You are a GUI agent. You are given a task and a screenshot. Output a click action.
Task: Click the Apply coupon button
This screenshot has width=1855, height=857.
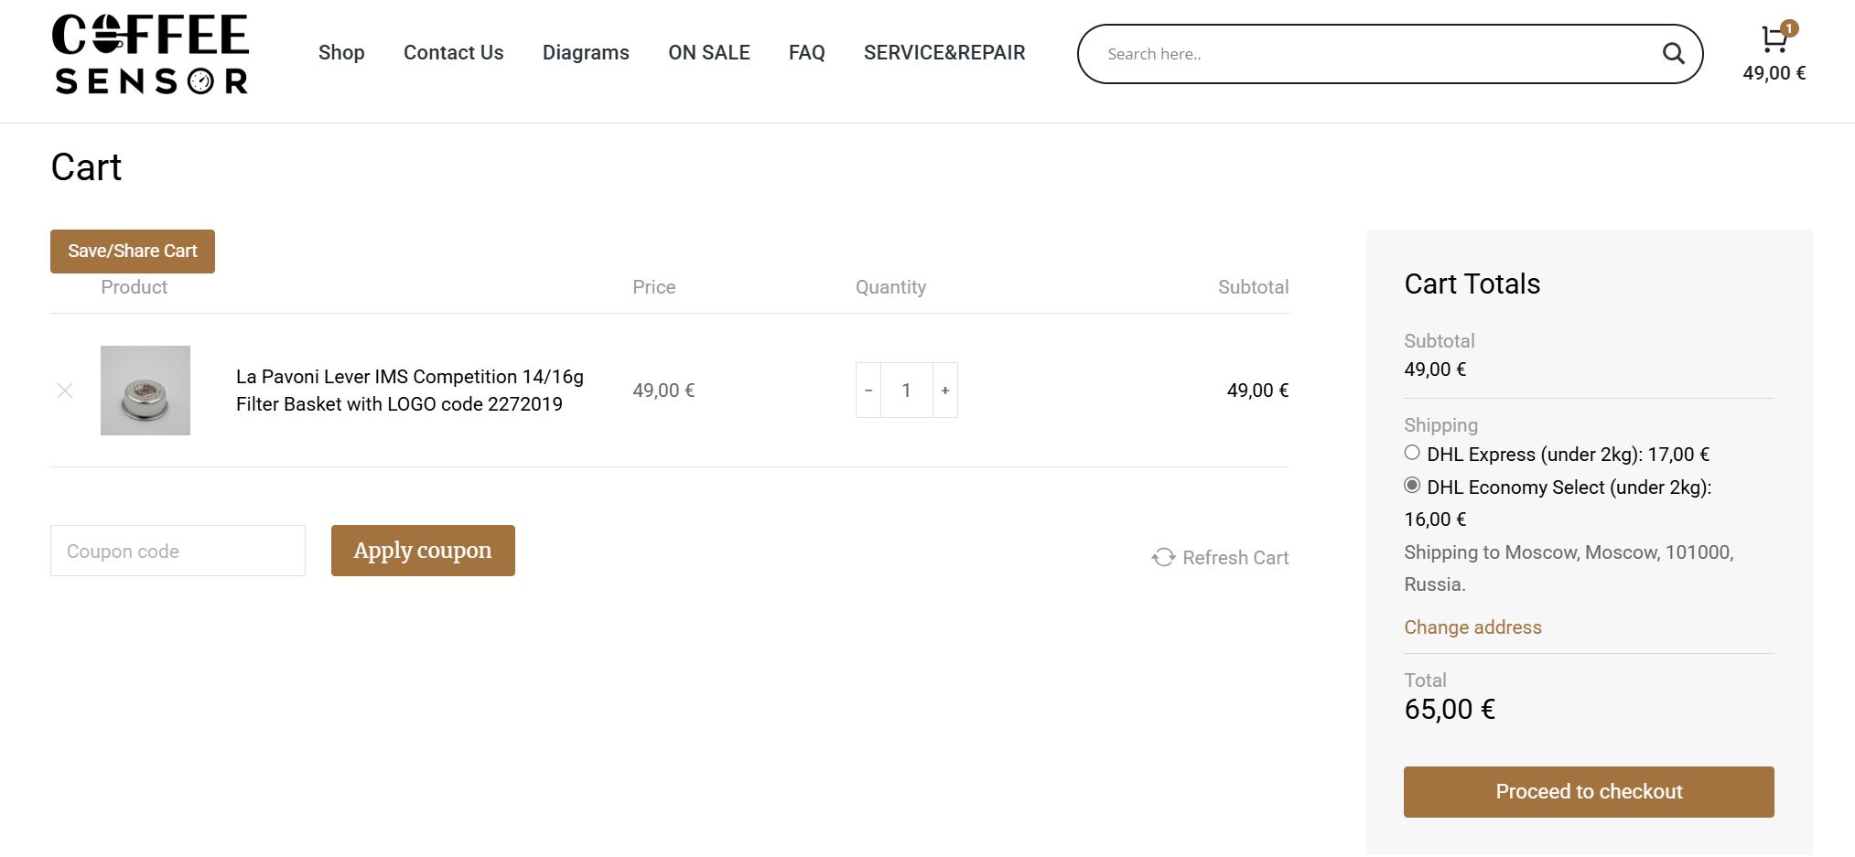423,551
